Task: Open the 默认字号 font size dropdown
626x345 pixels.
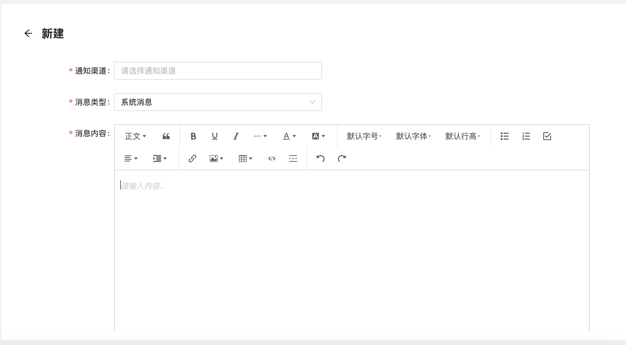Action: coord(364,136)
